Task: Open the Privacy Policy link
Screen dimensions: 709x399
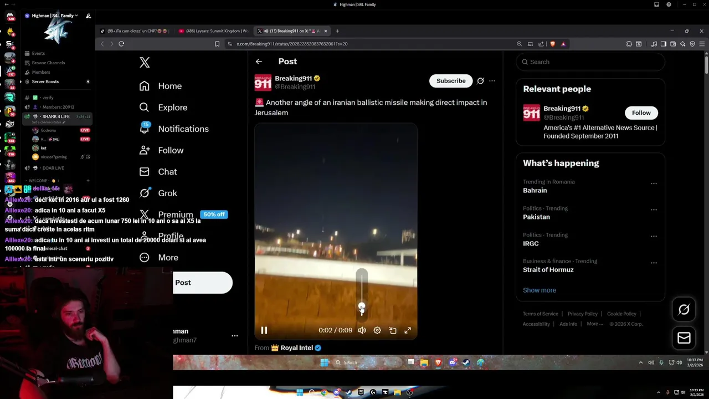Action: pos(583,314)
